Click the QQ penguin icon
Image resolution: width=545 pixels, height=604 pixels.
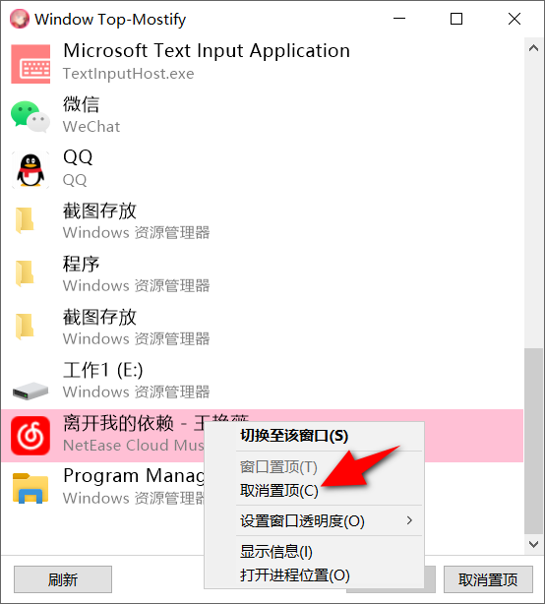tap(30, 170)
